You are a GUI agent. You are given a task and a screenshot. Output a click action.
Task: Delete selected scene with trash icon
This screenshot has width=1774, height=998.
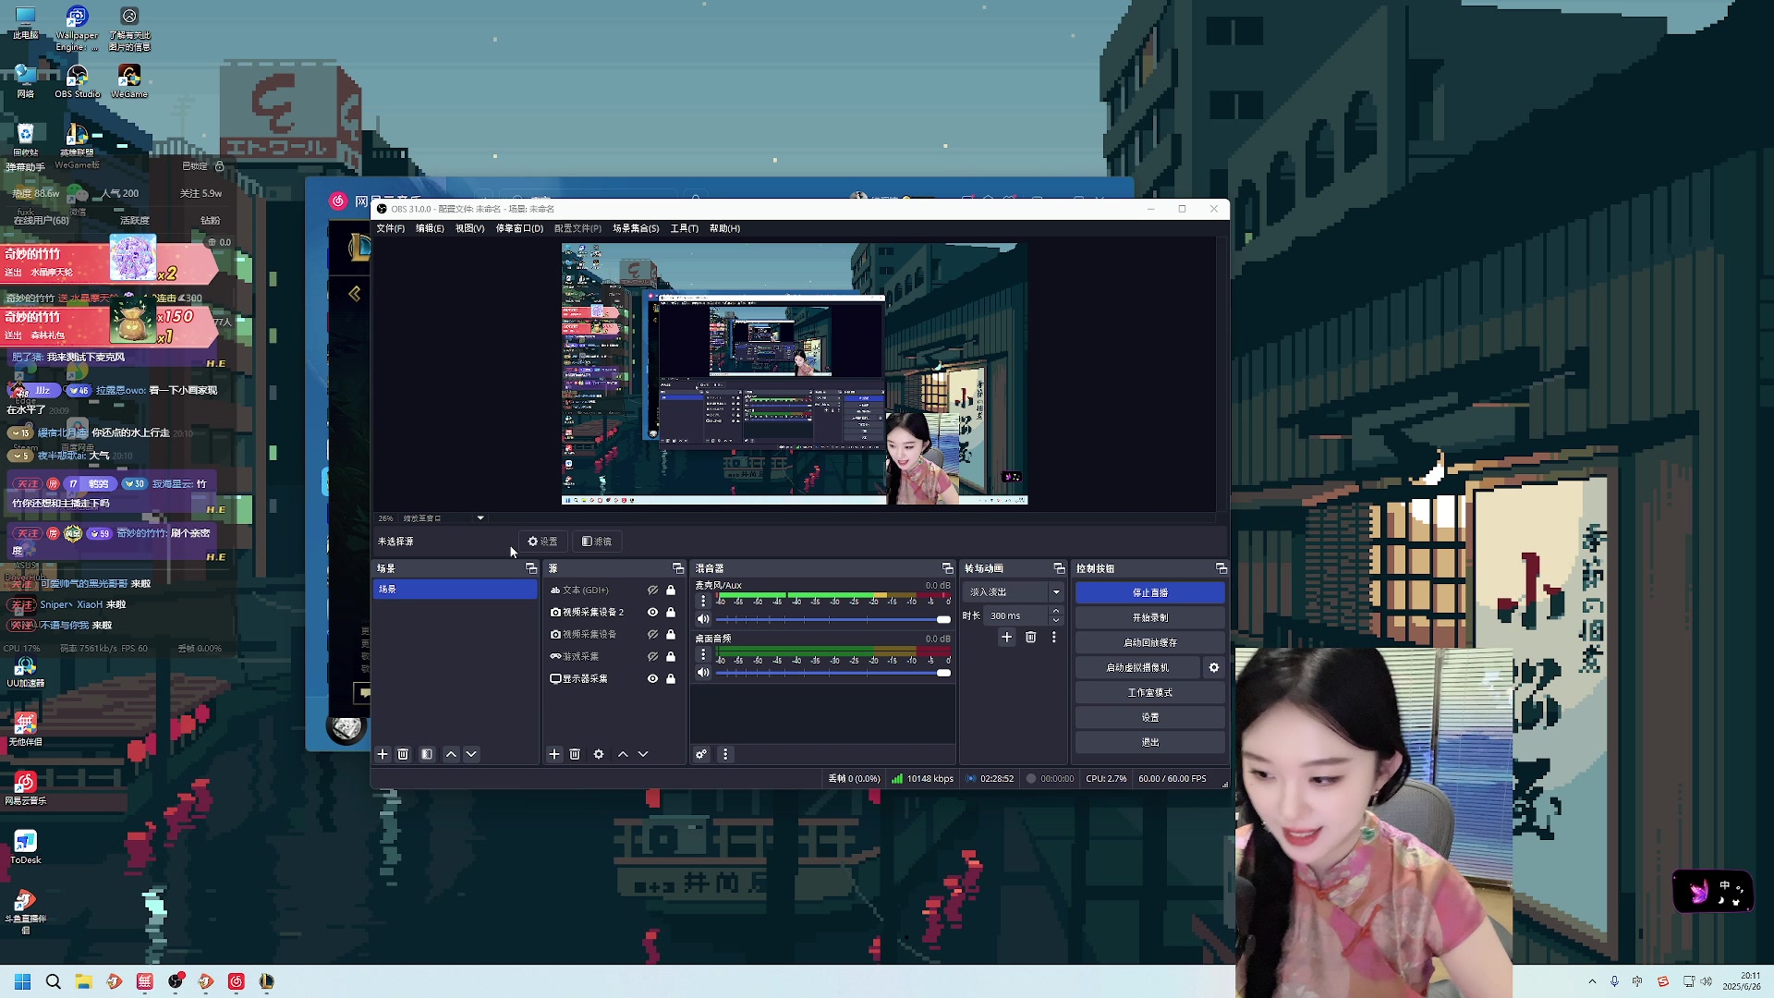[x=403, y=754]
